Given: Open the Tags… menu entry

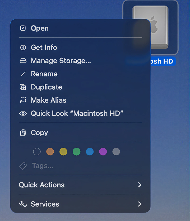Looking at the screenshot, I should point(80,166).
